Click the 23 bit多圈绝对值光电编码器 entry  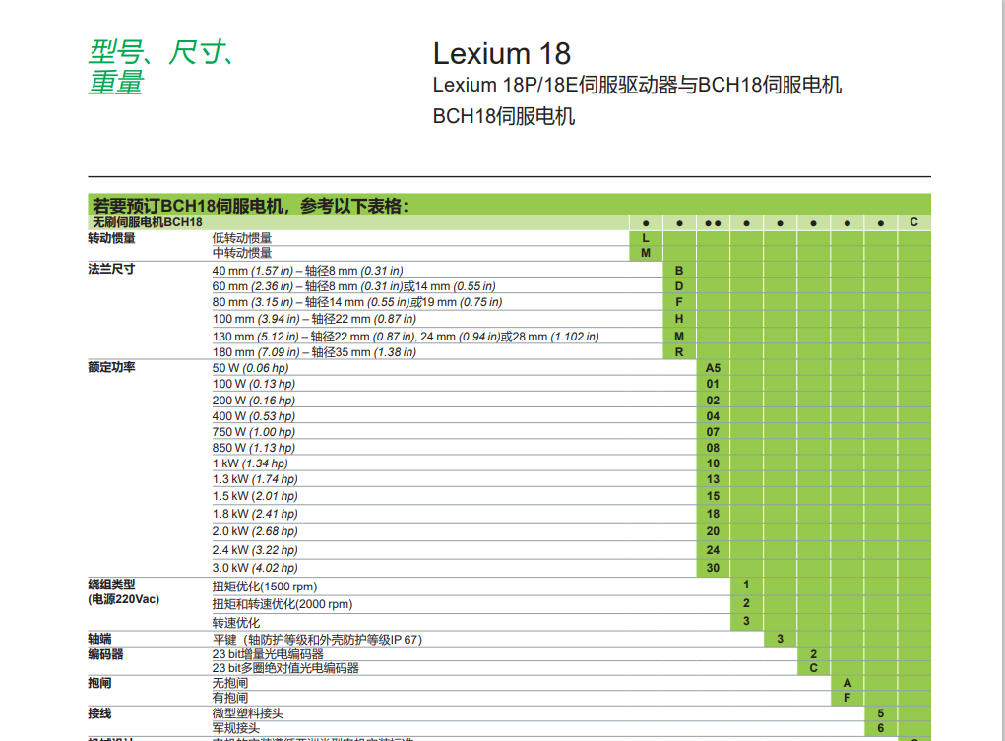[x=285, y=668]
